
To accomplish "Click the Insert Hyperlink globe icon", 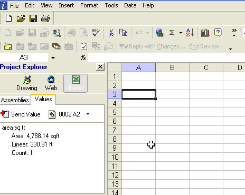I will pyautogui.click(x=160, y=33).
